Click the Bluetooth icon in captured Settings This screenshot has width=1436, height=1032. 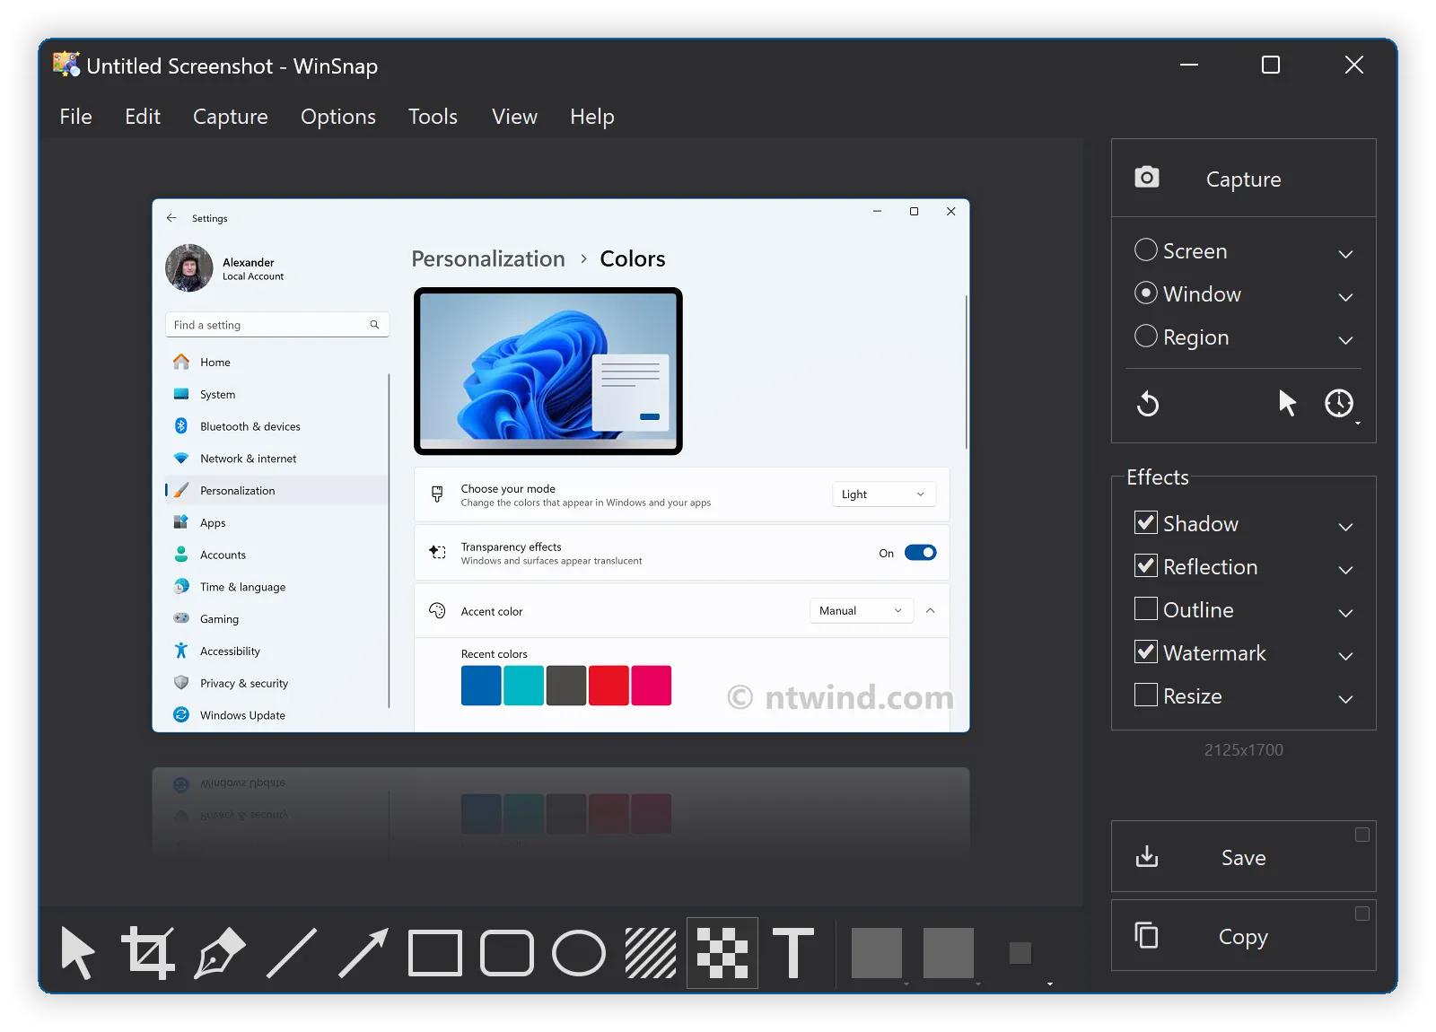(181, 426)
